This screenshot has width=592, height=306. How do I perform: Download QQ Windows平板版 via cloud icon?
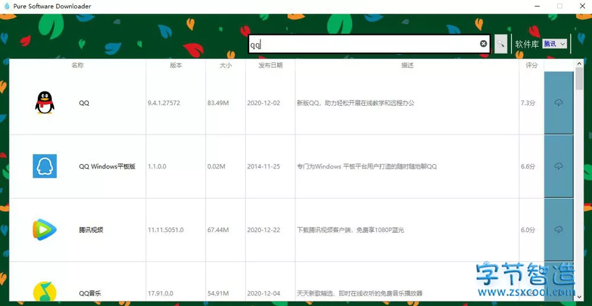pos(559,166)
